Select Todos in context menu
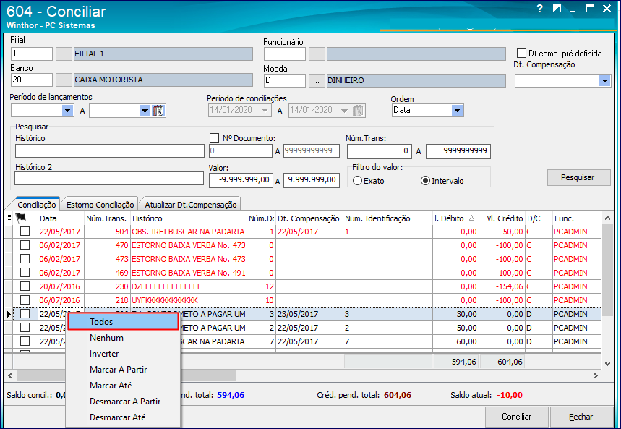The height and width of the screenshot is (429, 621). pyautogui.click(x=123, y=321)
